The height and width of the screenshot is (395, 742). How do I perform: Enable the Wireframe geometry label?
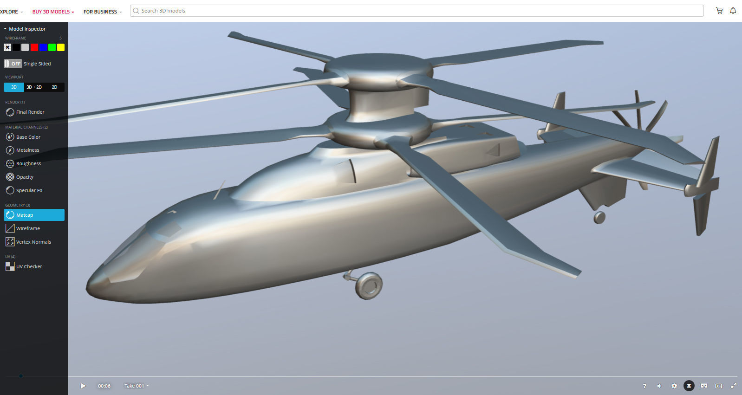(28, 228)
